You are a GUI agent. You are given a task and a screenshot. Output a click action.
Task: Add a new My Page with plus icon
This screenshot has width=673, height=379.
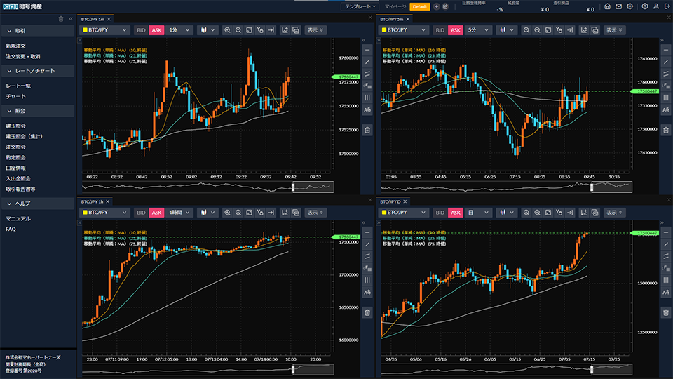(x=437, y=6)
